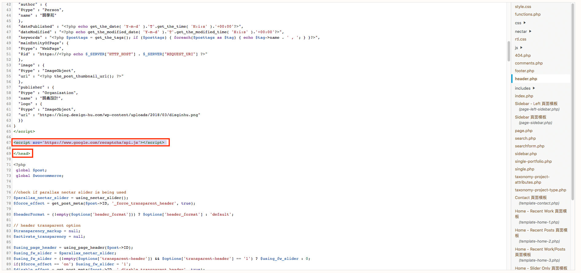This screenshot has width=581, height=273.
Task: Click the "@id" HTTP_HOST line
Action: click(113, 54)
